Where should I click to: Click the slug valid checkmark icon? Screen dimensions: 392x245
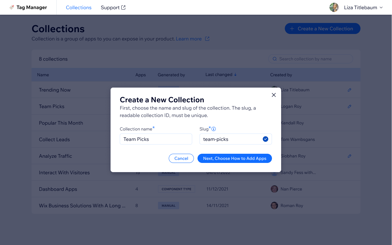(x=266, y=139)
